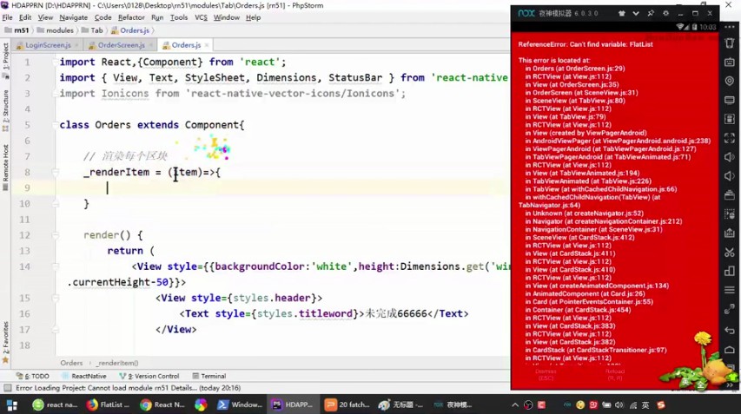Click the modules breadcrumb folder
Screen dimensions: 741x414
[56, 30]
